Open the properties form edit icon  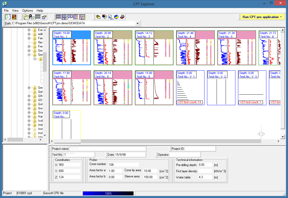[x=44, y=17]
